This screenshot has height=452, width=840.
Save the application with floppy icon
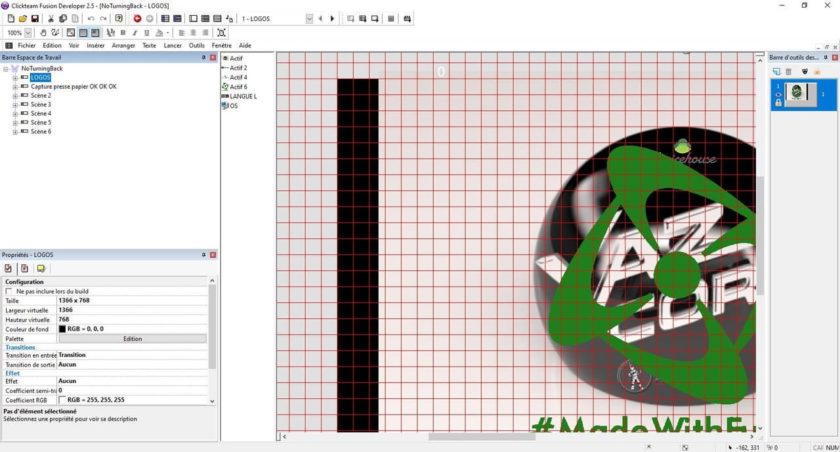pos(35,18)
